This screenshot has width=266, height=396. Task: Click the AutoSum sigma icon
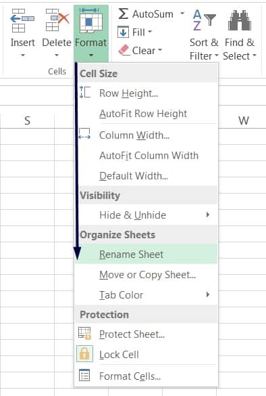pyautogui.click(x=123, y=14)
